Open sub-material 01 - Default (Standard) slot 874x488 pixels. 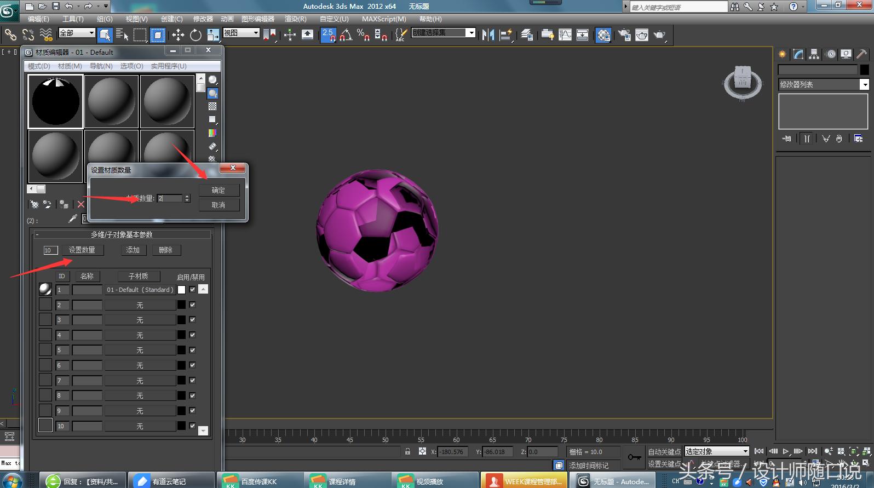[140, 290]
